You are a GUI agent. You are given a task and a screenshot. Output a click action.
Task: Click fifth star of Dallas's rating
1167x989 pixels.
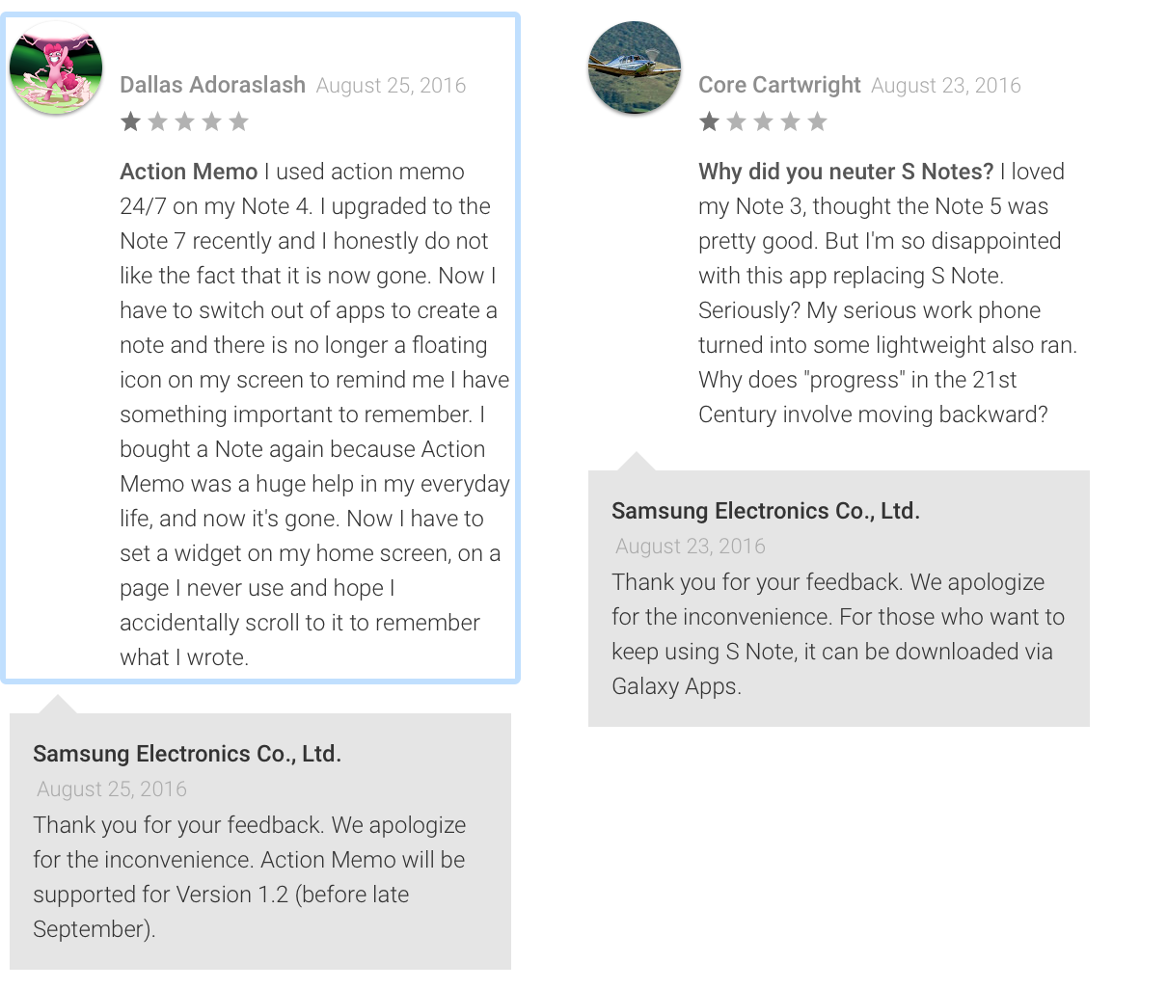239,121
